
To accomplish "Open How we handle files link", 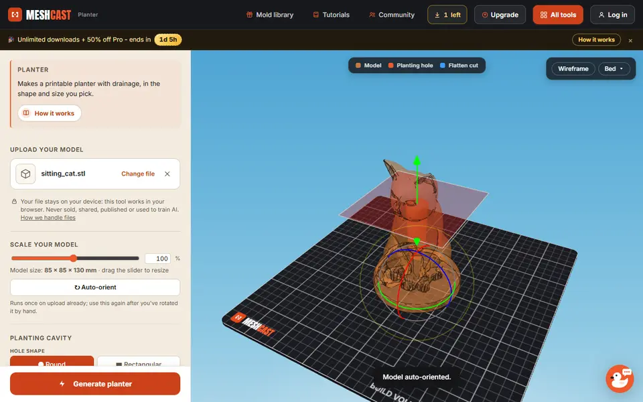I will click(x=48, y=218).
